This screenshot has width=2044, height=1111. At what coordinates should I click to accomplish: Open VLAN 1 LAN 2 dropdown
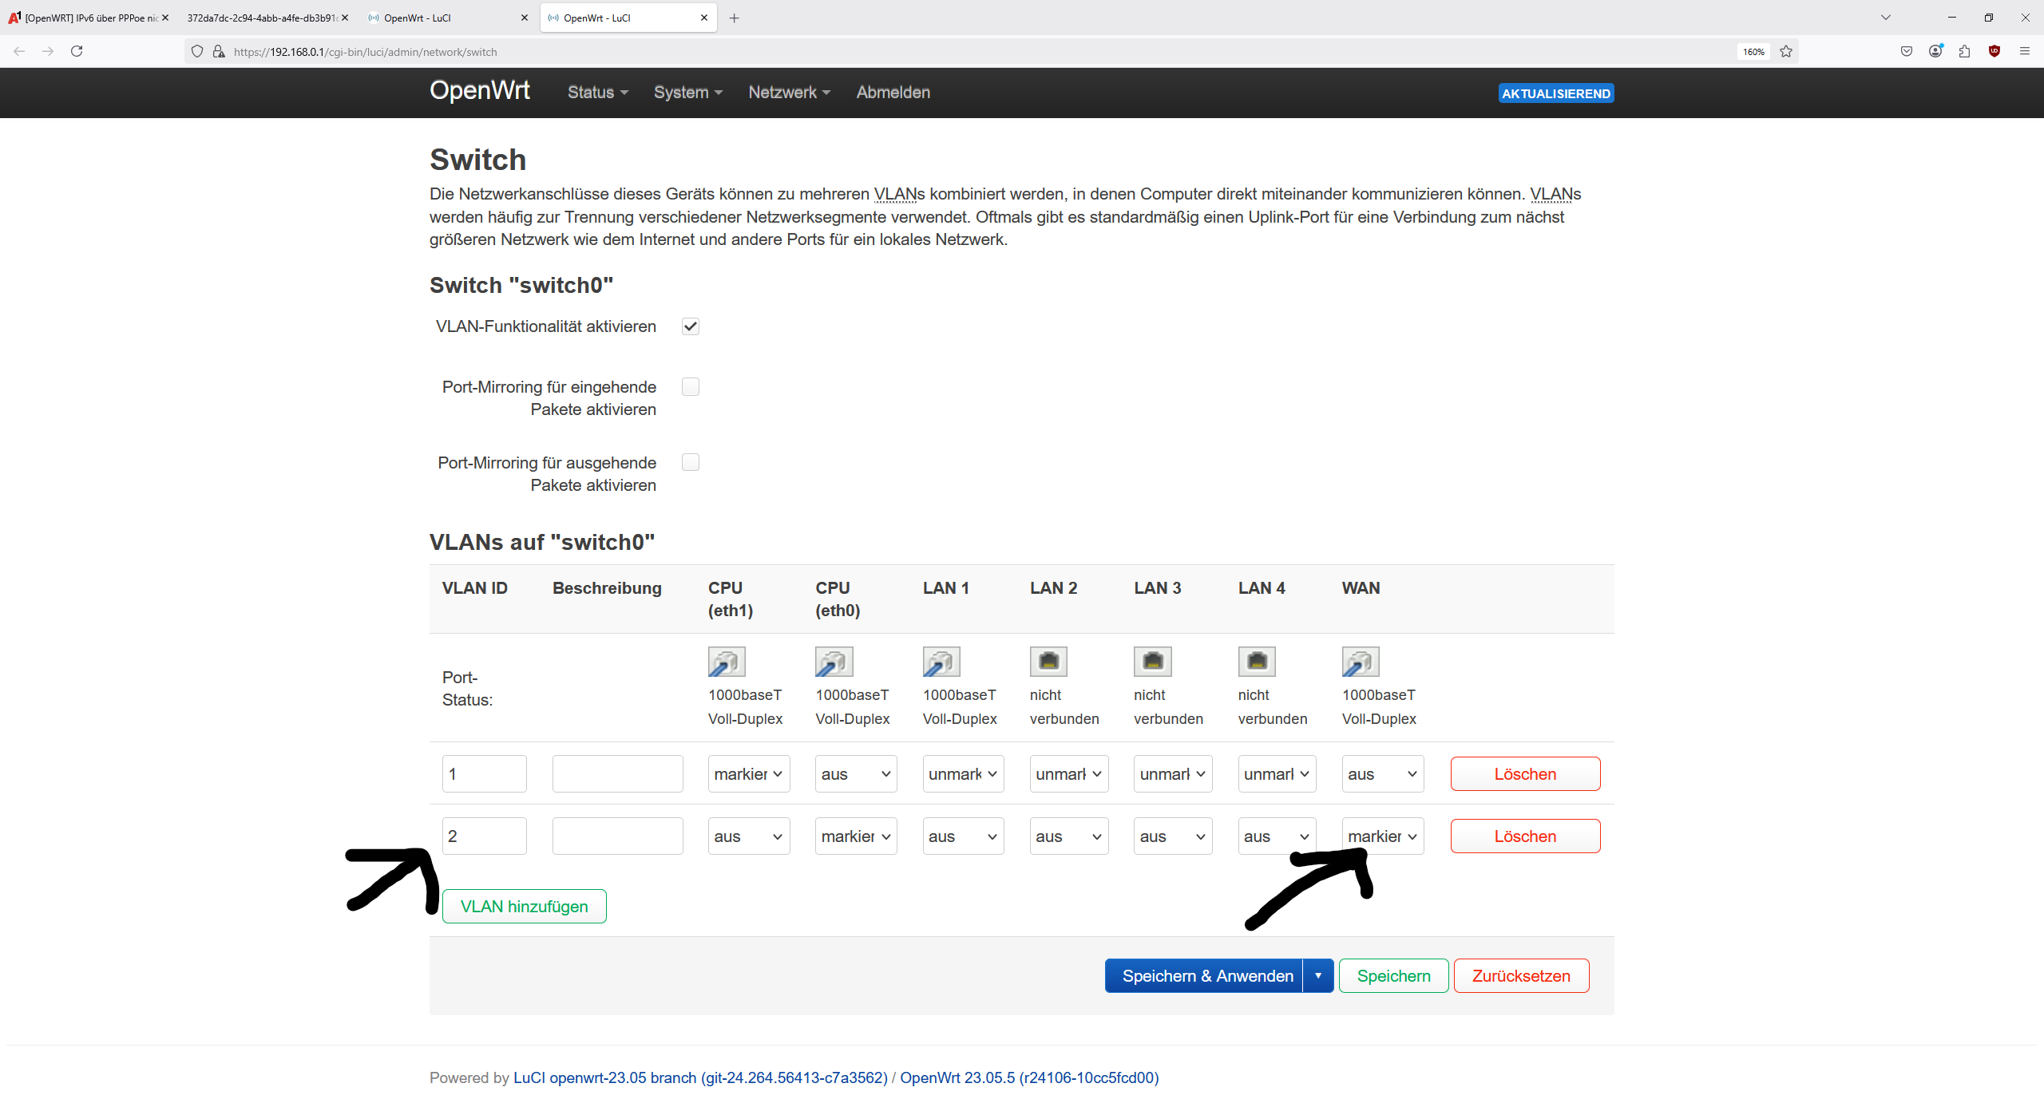point(1069,773)
